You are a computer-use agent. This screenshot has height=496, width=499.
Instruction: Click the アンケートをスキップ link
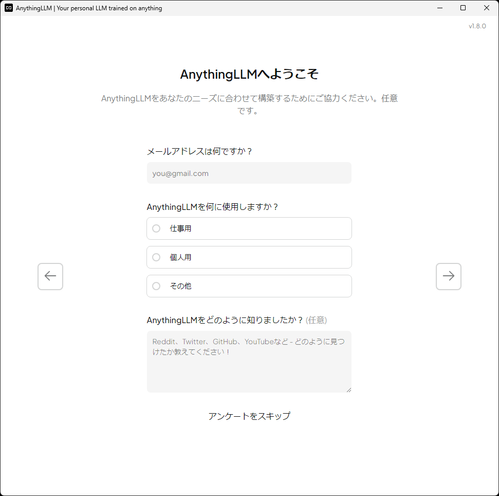[249, 416]
